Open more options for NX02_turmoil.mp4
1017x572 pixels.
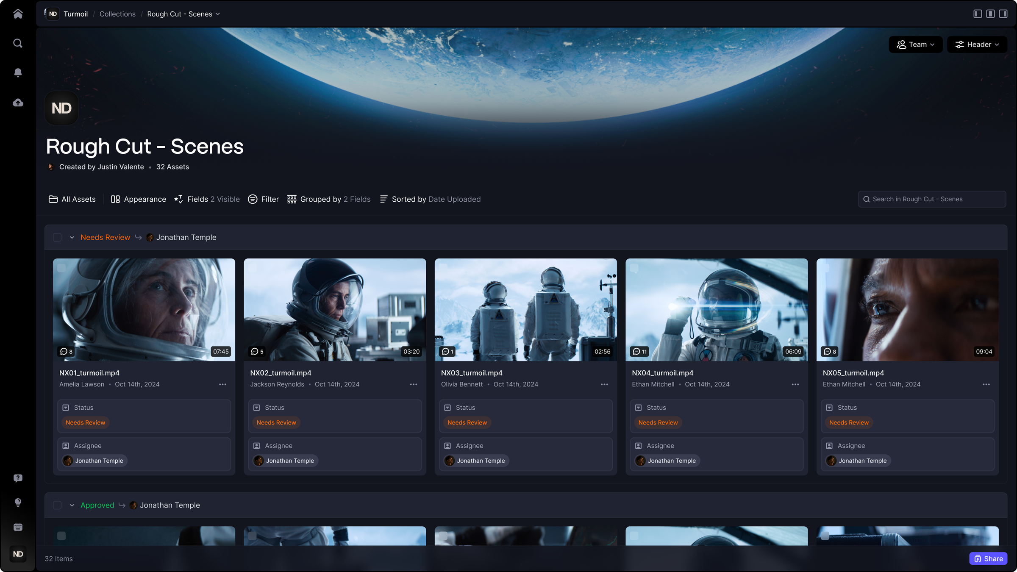[414, 384]
